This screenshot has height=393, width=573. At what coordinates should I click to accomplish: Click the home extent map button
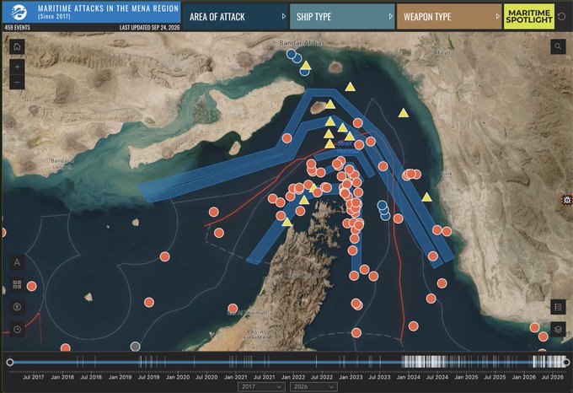[x=17, y=46]
